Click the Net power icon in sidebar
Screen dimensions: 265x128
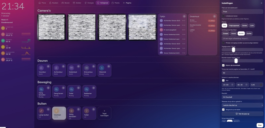pyautogui.click(x=3, y=47)
